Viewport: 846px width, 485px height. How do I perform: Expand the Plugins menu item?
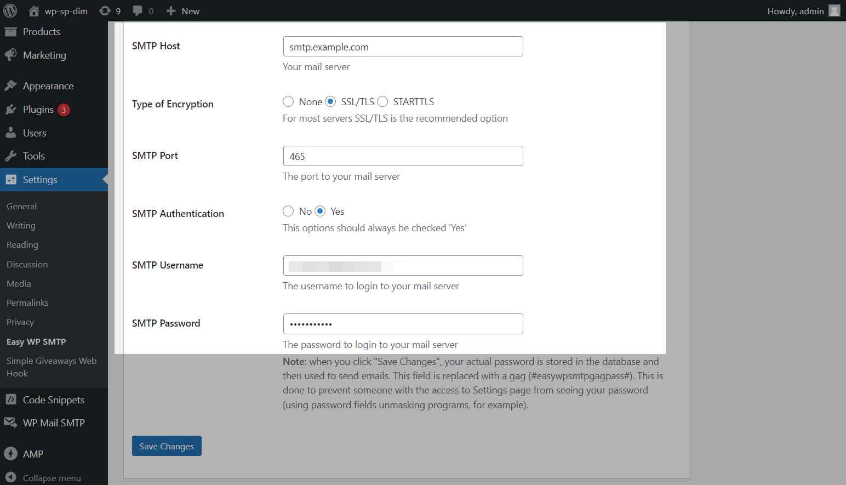(38, 110)
